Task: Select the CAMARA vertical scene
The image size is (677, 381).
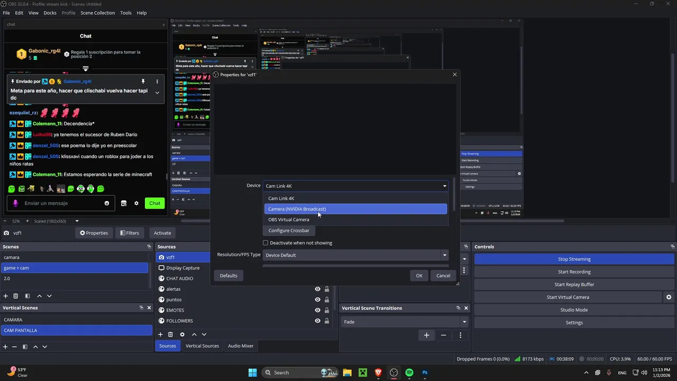Action: click(77, 320)
